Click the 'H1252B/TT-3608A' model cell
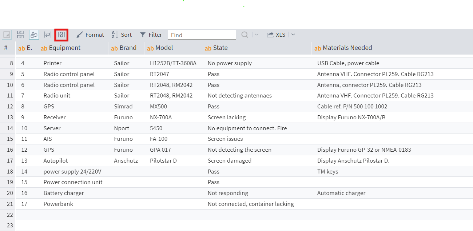The image size is (473, 231). coord(173,63)
